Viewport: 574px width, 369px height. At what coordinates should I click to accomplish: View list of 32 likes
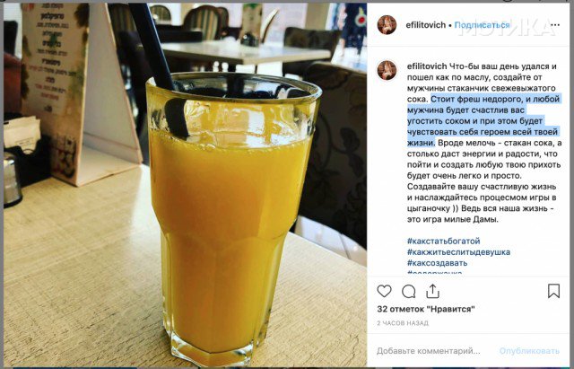point(426,309)
